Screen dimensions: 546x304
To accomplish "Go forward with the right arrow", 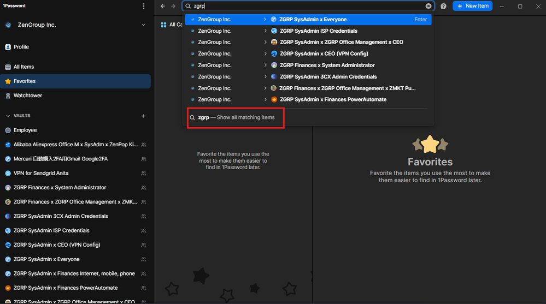I will pyautogui.click(x=173, y=6).
